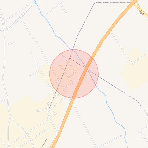148x148 pixels.
Task: Click the orange highway inside the red circle
Action: [84, 74]
